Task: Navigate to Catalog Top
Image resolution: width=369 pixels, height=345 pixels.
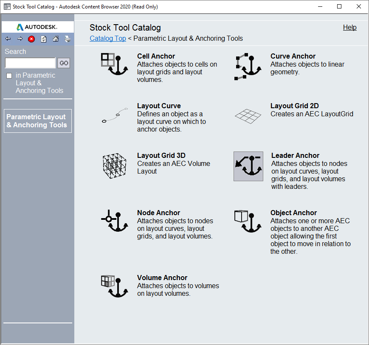Action: [108, 38]
